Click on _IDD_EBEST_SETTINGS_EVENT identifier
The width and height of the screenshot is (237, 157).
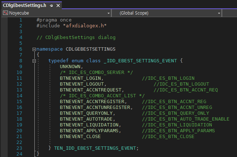tap(140, 61)
